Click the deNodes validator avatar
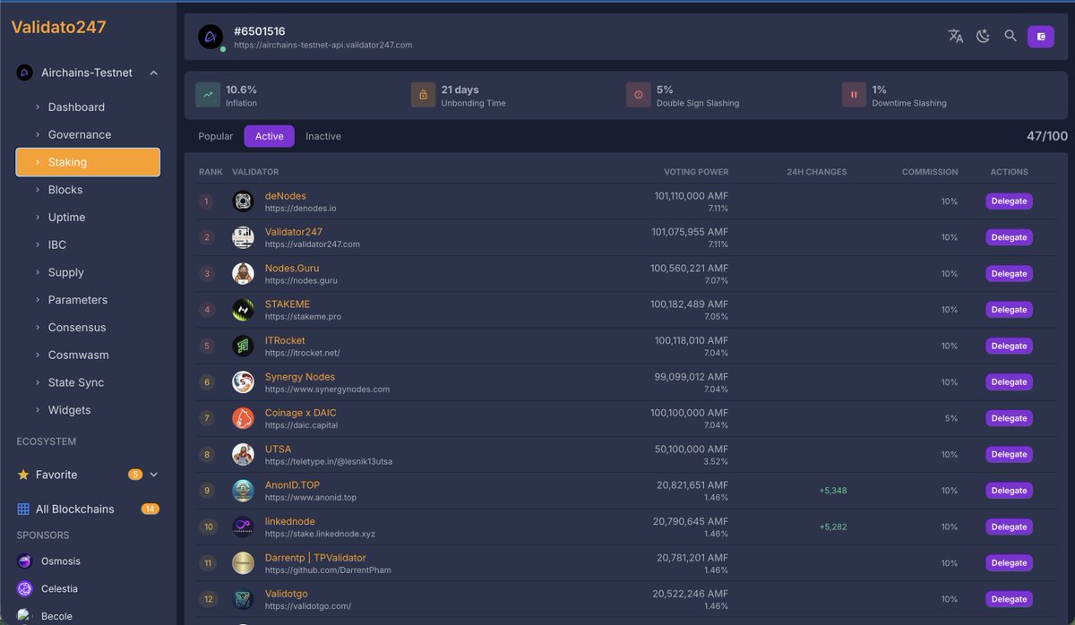The image size is (1075, 625). pyautogui.click(x=243, y=201)
